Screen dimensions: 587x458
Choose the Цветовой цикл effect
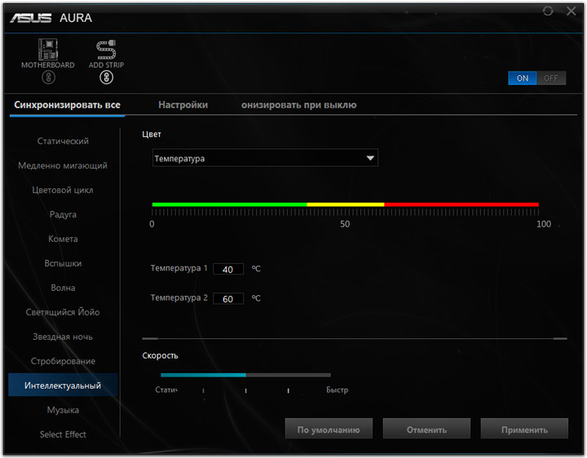click(63, 190)
